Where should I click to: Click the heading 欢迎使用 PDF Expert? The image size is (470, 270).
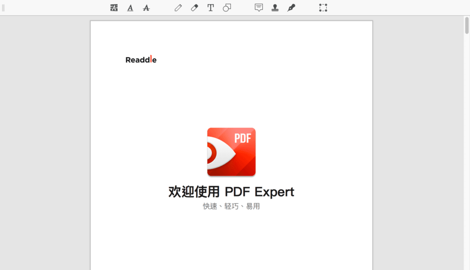point(231,192)
